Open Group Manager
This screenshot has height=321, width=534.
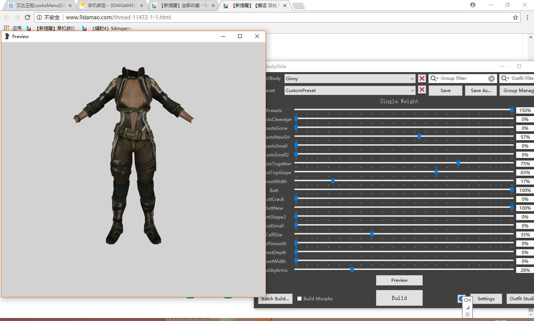[x=517, y=91]
